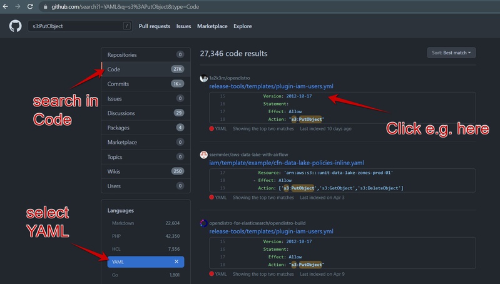Filter by Markdown language

point(146,223)
